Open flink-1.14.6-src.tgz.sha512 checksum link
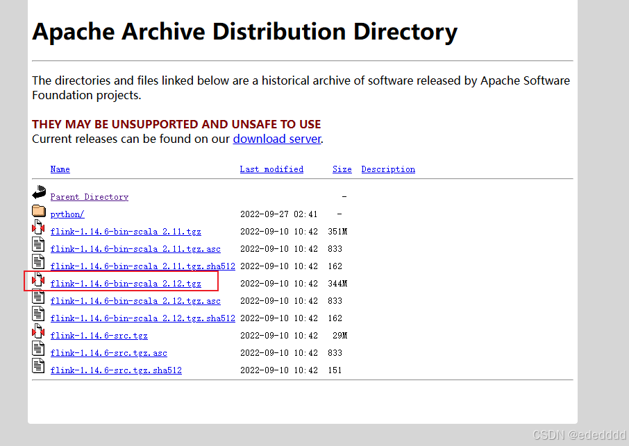This screenshot has width=629, height=446. coord(117,370)
